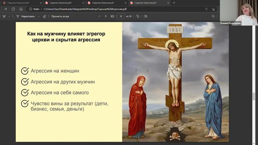Activate the Нарисовать draw tool
The width and height of the screenshot is (258, 145).
pos(25,16)
